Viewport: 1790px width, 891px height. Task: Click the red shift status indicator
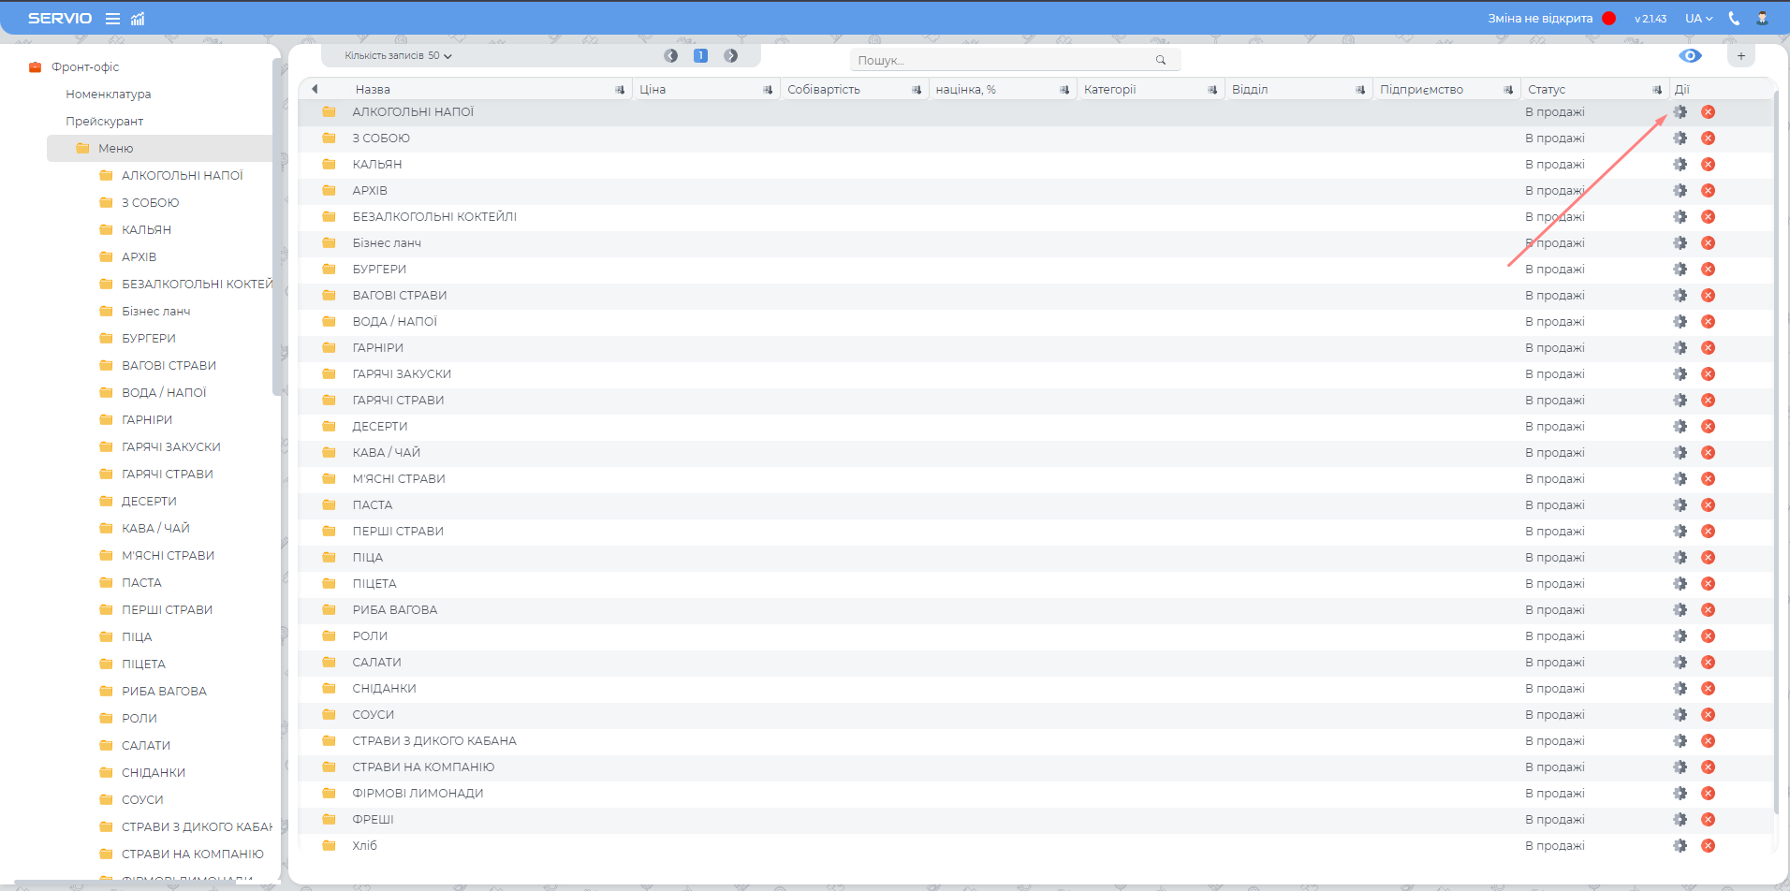point(1608,19)
